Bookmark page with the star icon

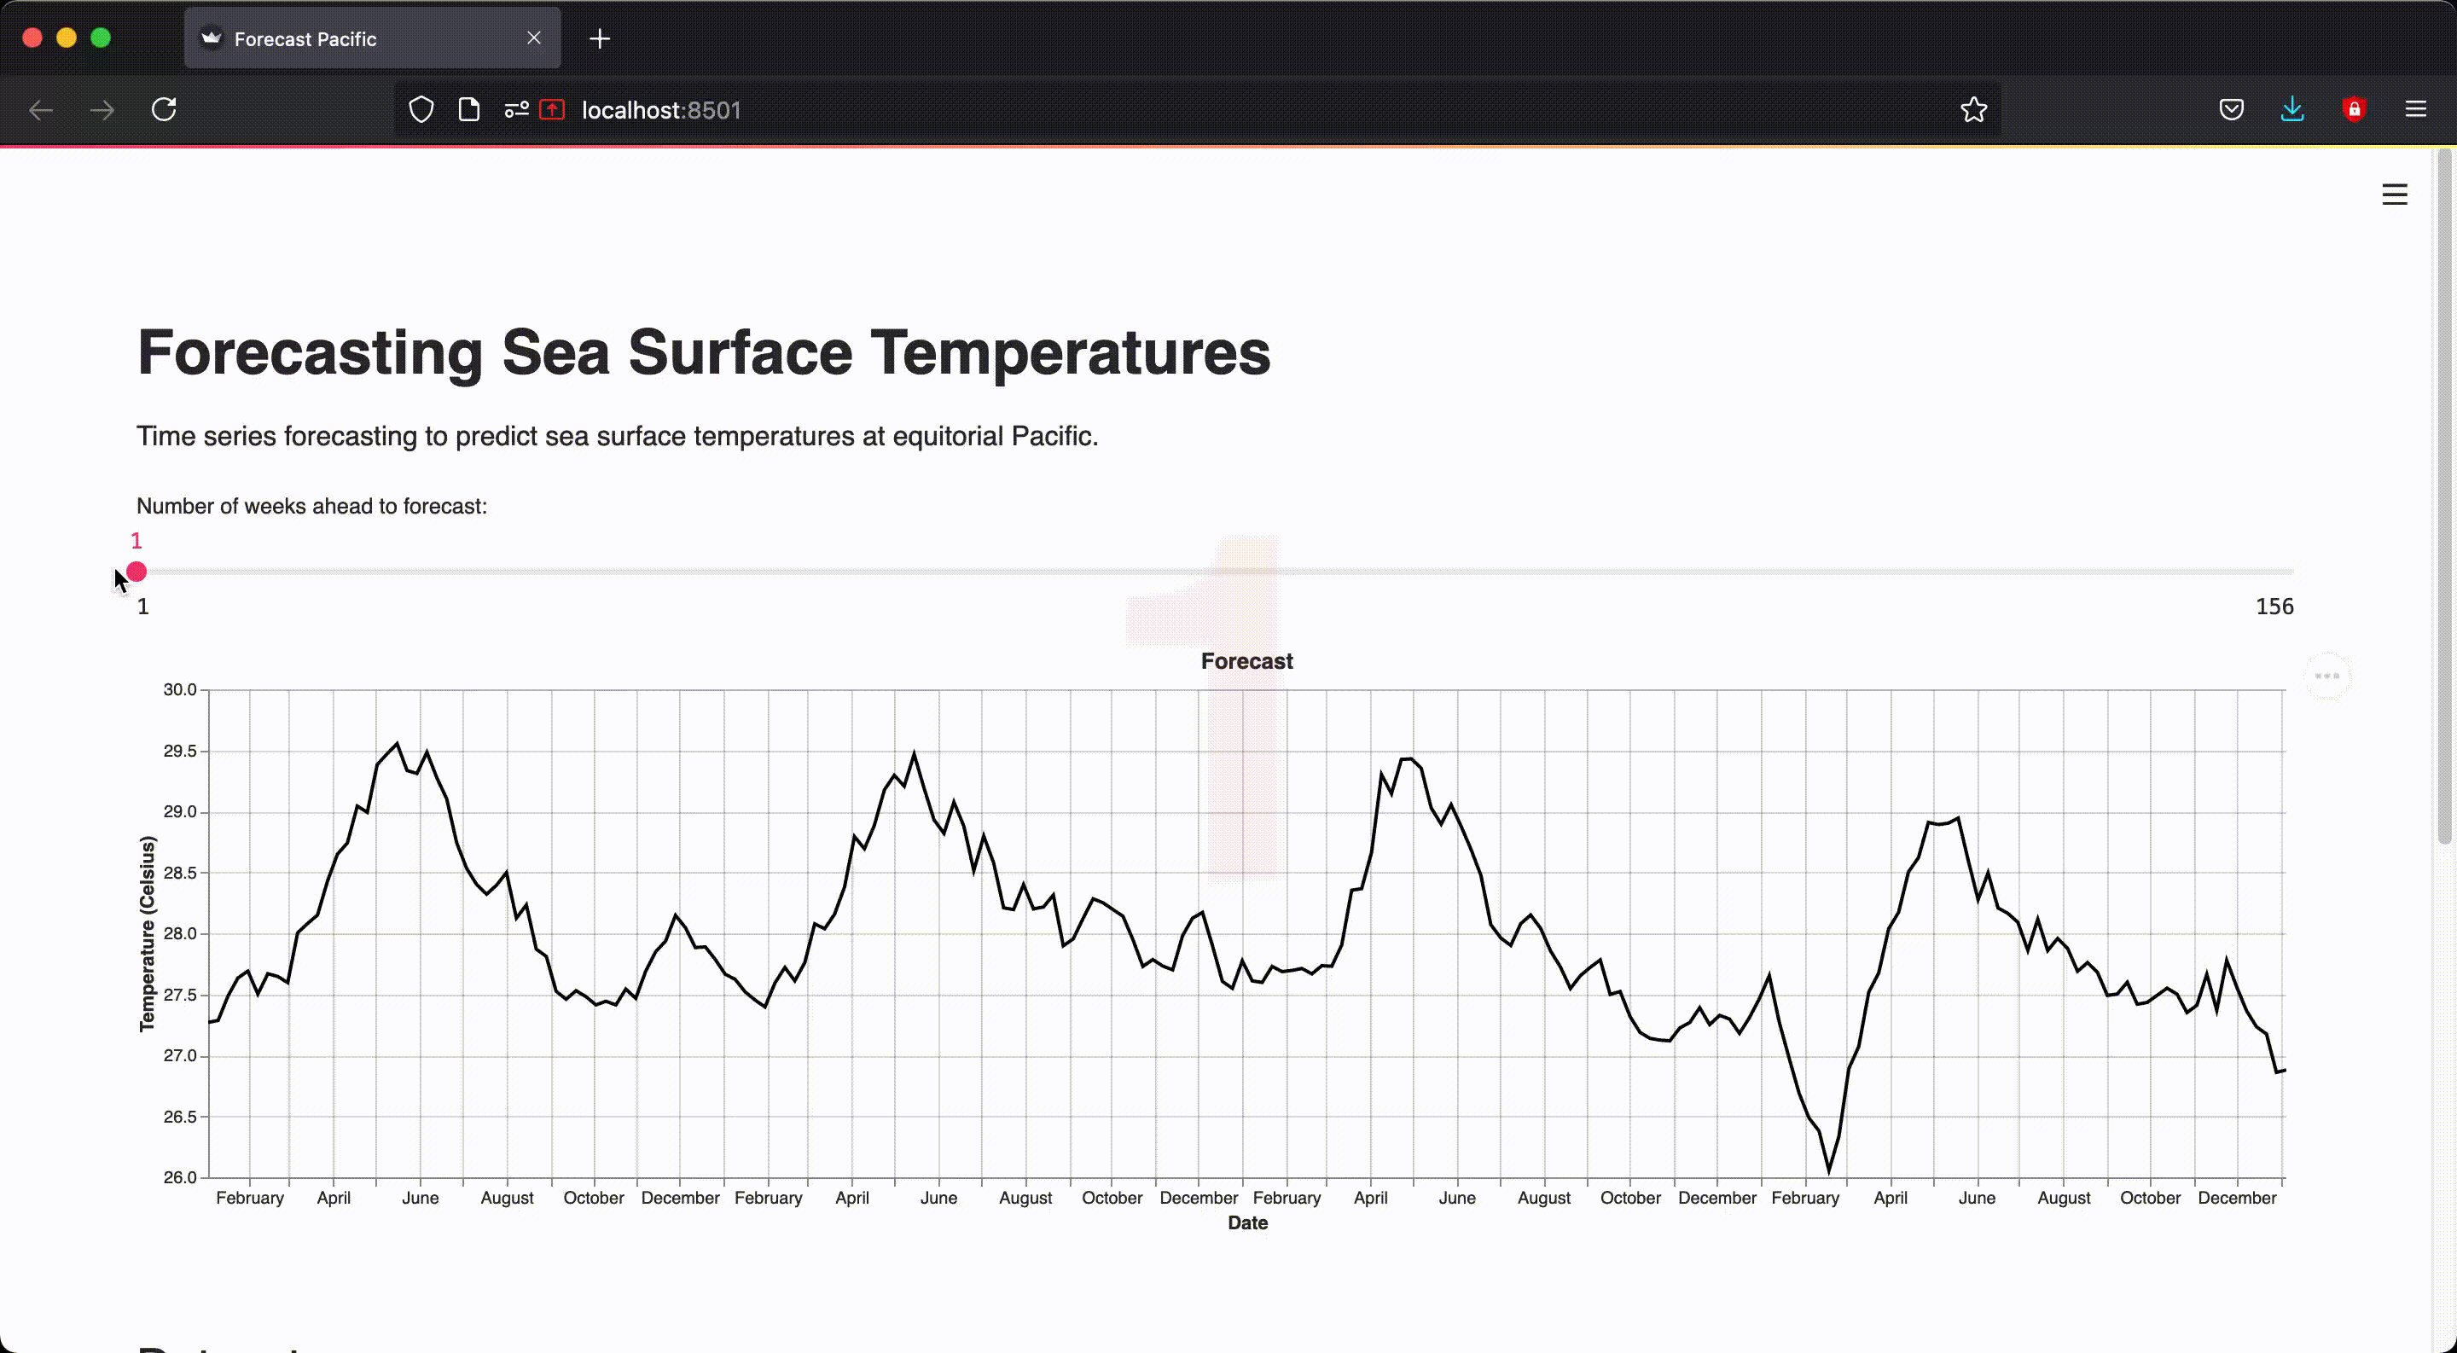click(x=1973, y=110)
